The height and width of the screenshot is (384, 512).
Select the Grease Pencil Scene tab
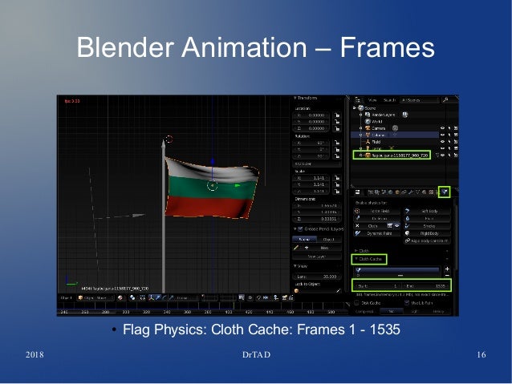[304, 240]
